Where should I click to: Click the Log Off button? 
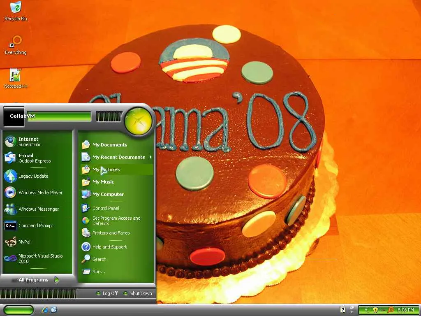tap(107, 293)
